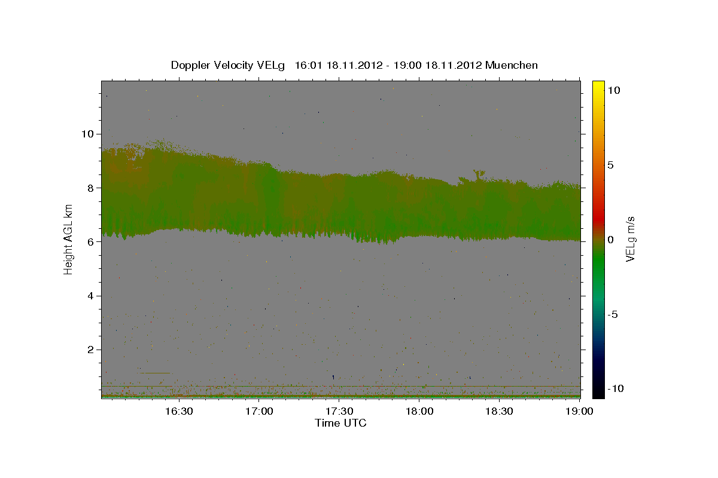The image size is (718, 478).
Task: Click the plot title 'Doppler Velocity VELg'
Action: [x=229, y=65]
